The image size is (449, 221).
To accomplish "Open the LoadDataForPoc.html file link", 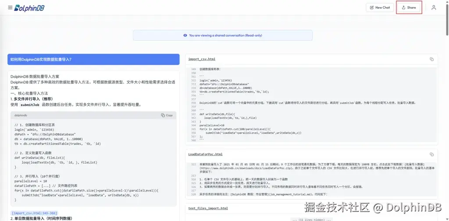I will click(205, 154).
